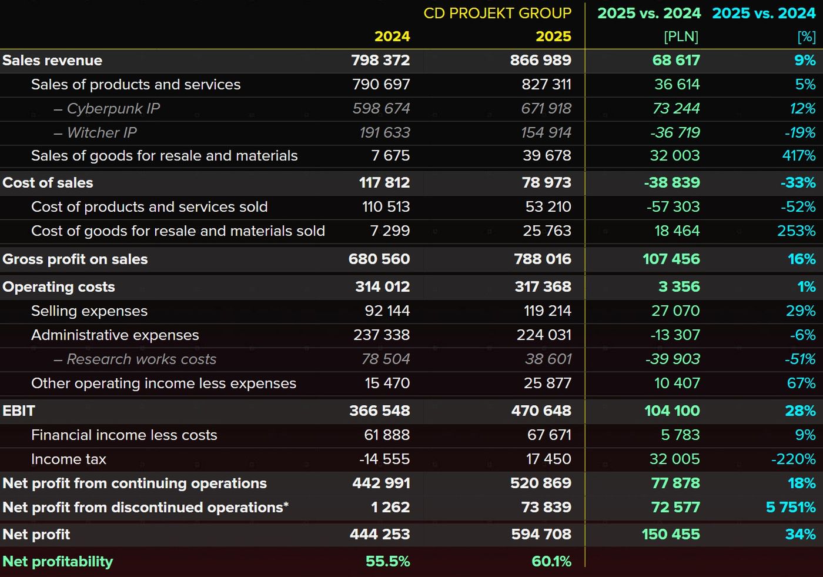Image resolution: width=823 pixels, height=577 pixels.
Task: Click the 5 751% percentage change value
Action: pyautogui.click(x=790, y=508)
